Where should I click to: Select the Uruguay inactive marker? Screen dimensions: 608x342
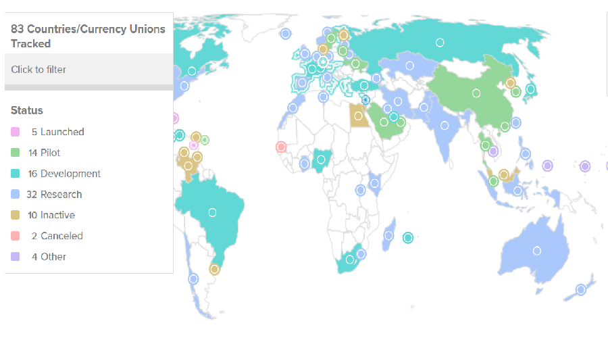click(x=214, y=269)
